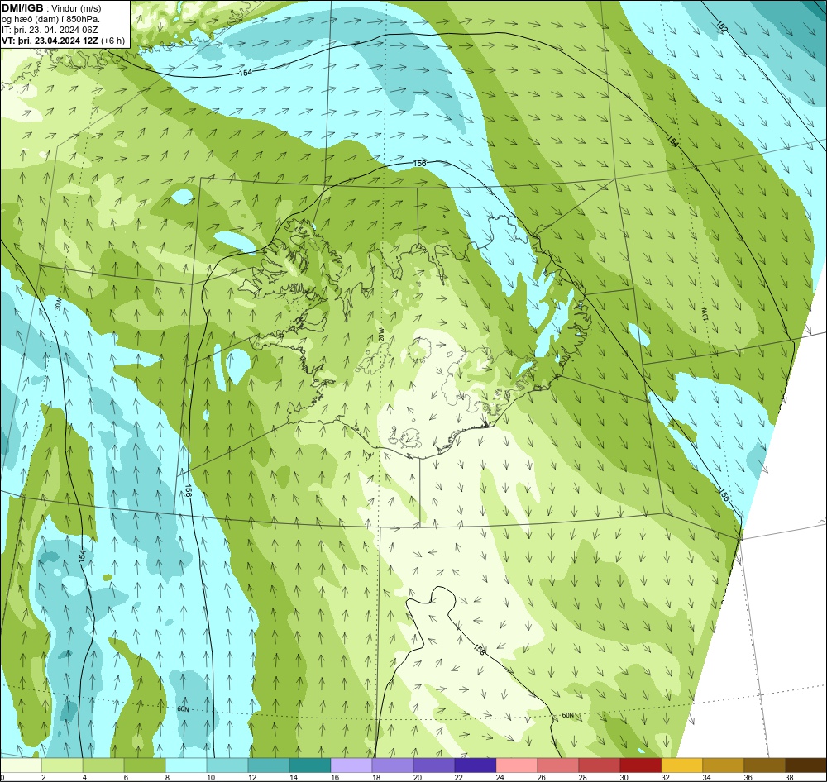Select the legend swatch between 10 and 12
Screen dimensions: 827x782
227,765
